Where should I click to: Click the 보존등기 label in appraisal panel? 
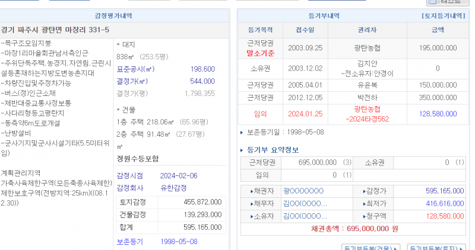pyautogui.click(x=130, y=242)
